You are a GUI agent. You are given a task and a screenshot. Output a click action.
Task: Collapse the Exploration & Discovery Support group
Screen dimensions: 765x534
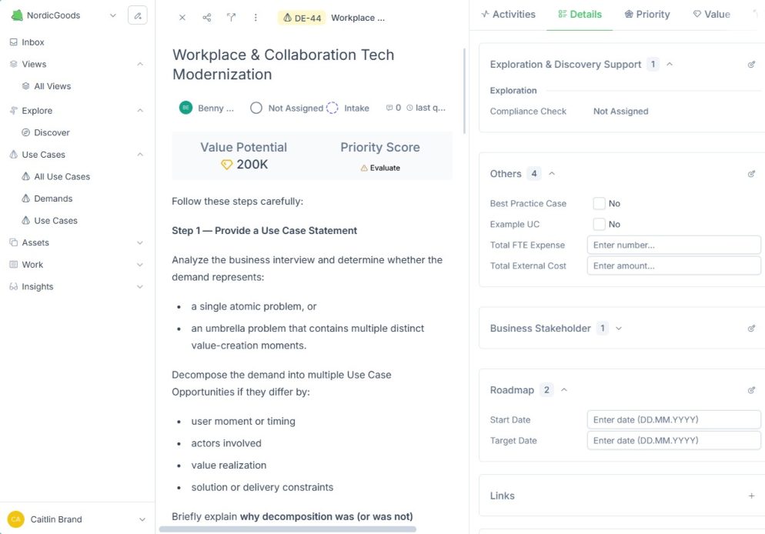coord(670,65)
